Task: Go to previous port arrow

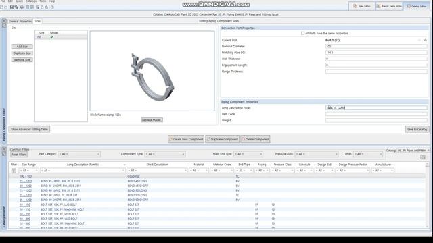Action: pos(419,40)
